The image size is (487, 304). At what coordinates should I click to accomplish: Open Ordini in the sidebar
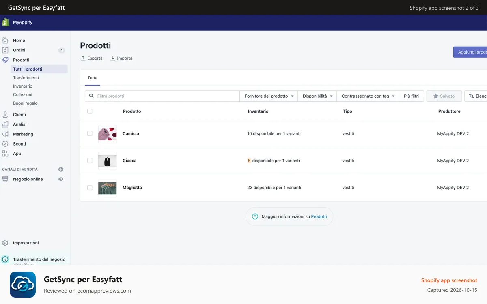point(19,50)
